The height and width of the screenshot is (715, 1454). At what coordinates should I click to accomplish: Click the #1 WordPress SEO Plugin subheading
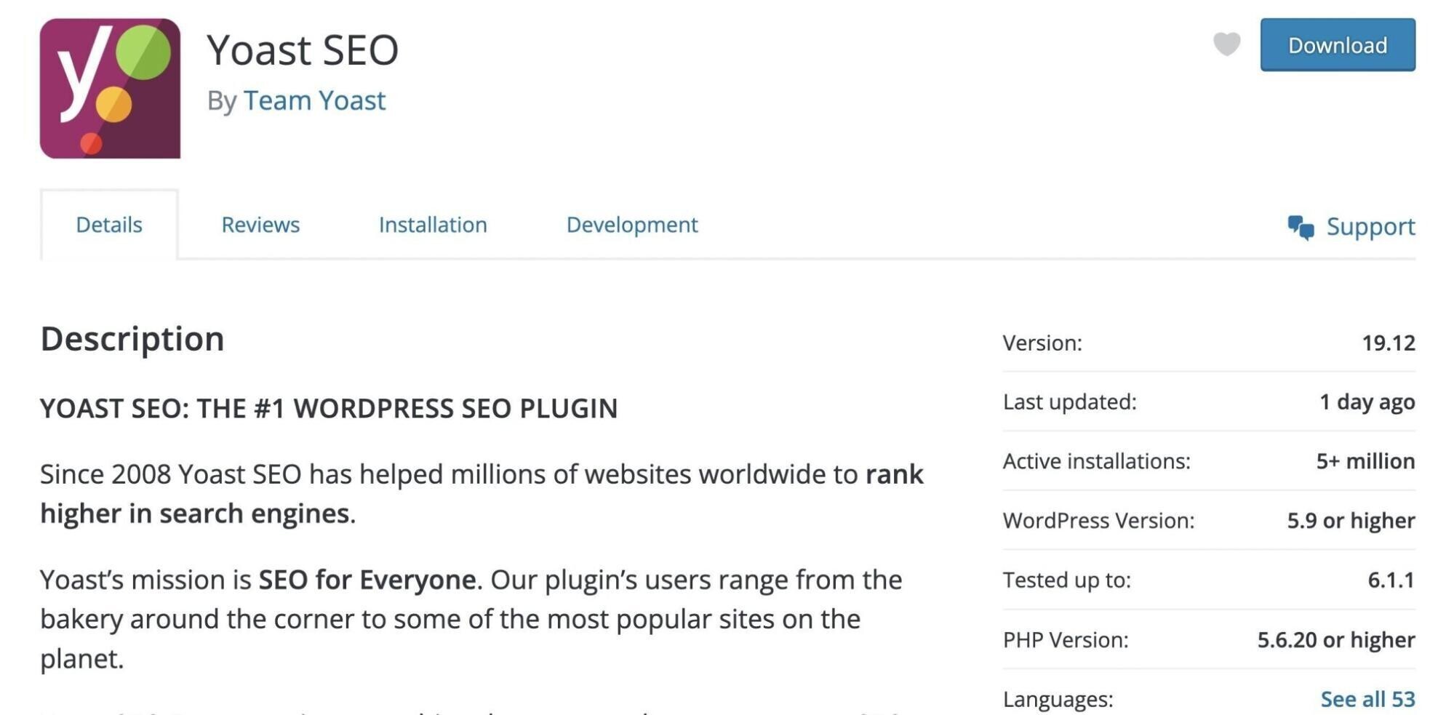(x=329, y=408)
